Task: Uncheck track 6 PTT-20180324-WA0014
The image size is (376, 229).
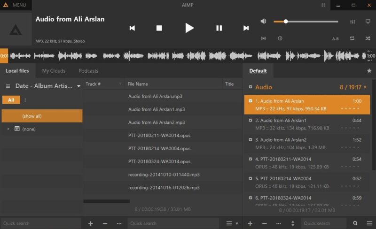Action: tap(251, 198)
